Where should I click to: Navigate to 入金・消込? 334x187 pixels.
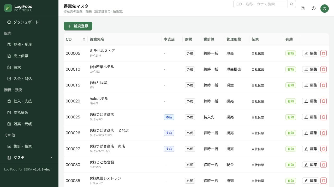tap(29, 79)
